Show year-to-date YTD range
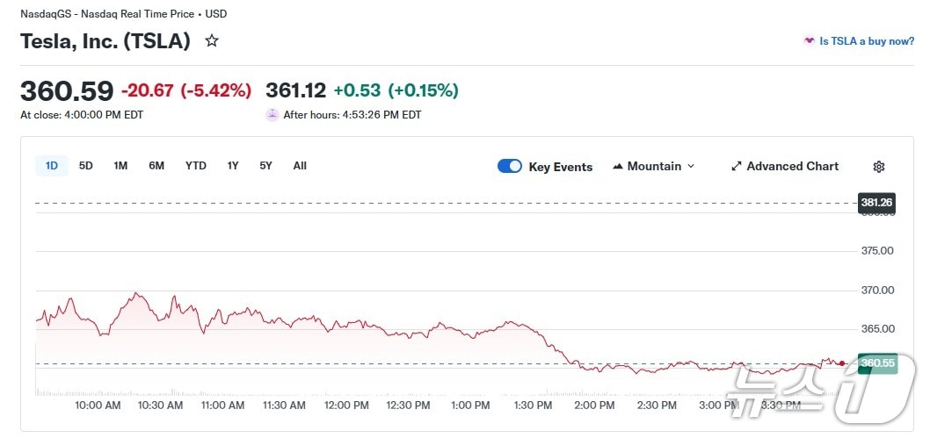The width and height of the screenshot is (930, 438). click(x=196, y=166)
